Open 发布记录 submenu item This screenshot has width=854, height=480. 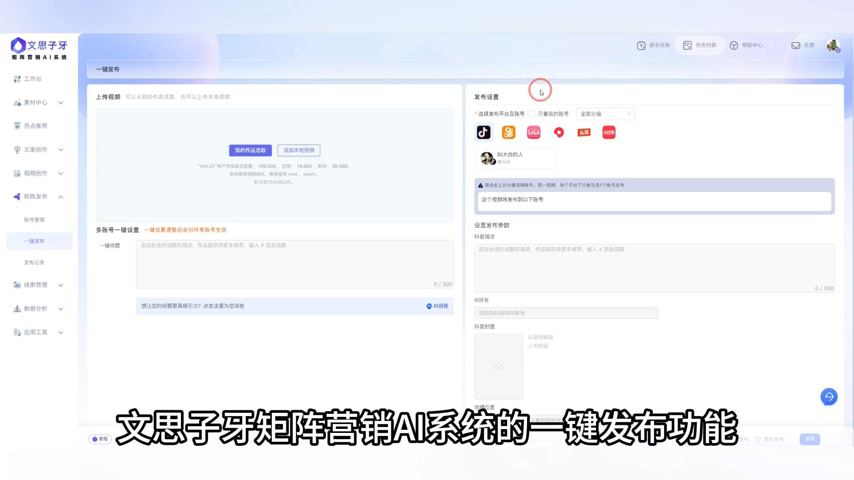point(34,263)
